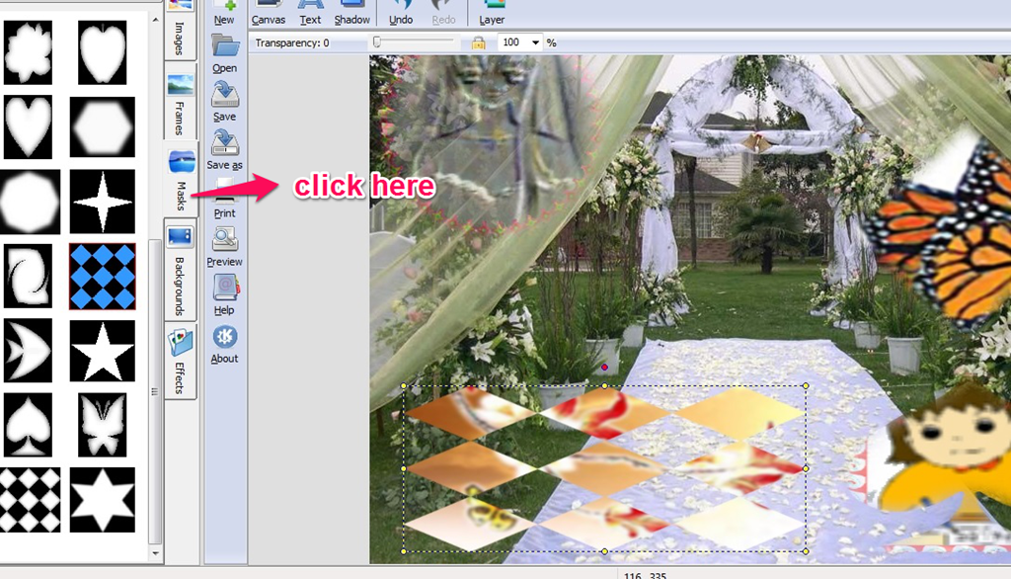The width and height of the screenshot is (1011, 579).
Task: Select the fish-shaped mask
Action: (x=28, y=351)
